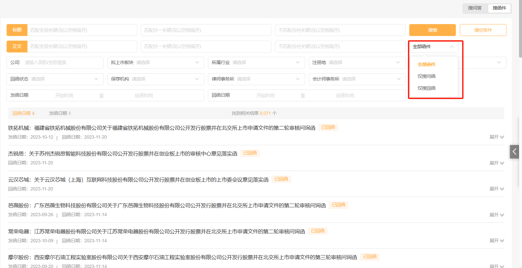Sort results by 回函日期
This screenshot has height=268, width=522.
[23, 113]
